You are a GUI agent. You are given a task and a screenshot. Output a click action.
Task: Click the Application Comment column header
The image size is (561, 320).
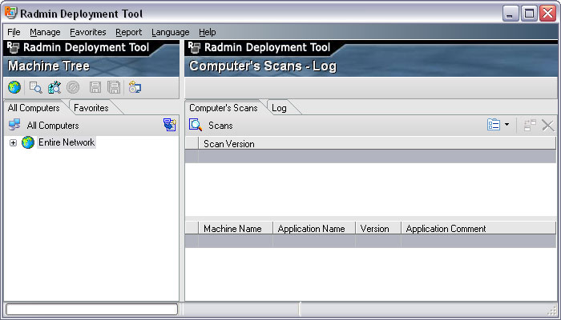pyautogui.click(x=478, y=229)
